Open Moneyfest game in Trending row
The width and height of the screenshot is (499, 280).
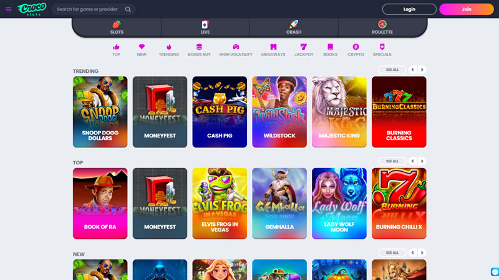[160, 112]
